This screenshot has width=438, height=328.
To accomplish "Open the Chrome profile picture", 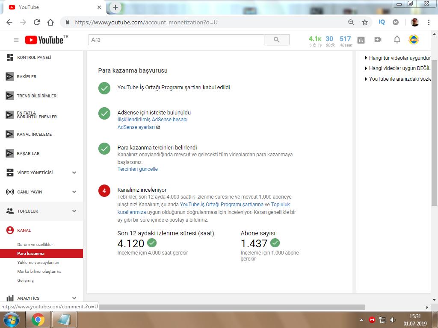I will [x=414, y=22].
